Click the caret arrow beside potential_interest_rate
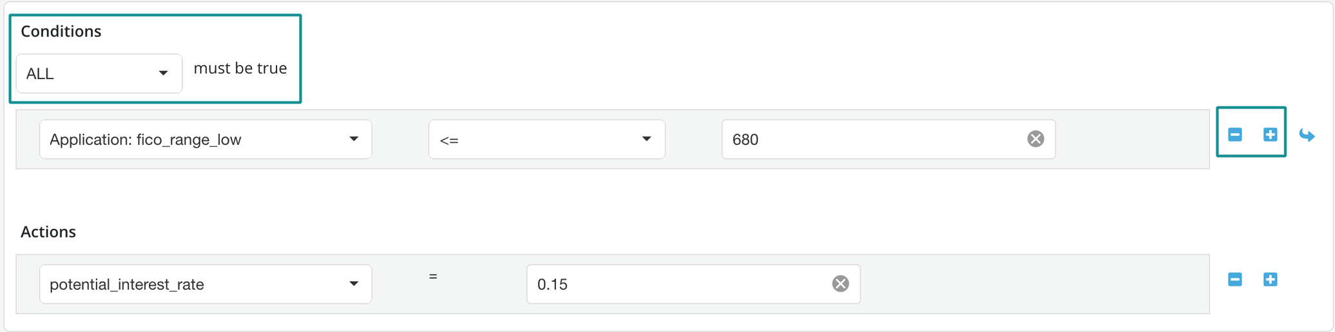Image resolution: width=1335 pixels, height=332 pixels. tap(354, 284)
